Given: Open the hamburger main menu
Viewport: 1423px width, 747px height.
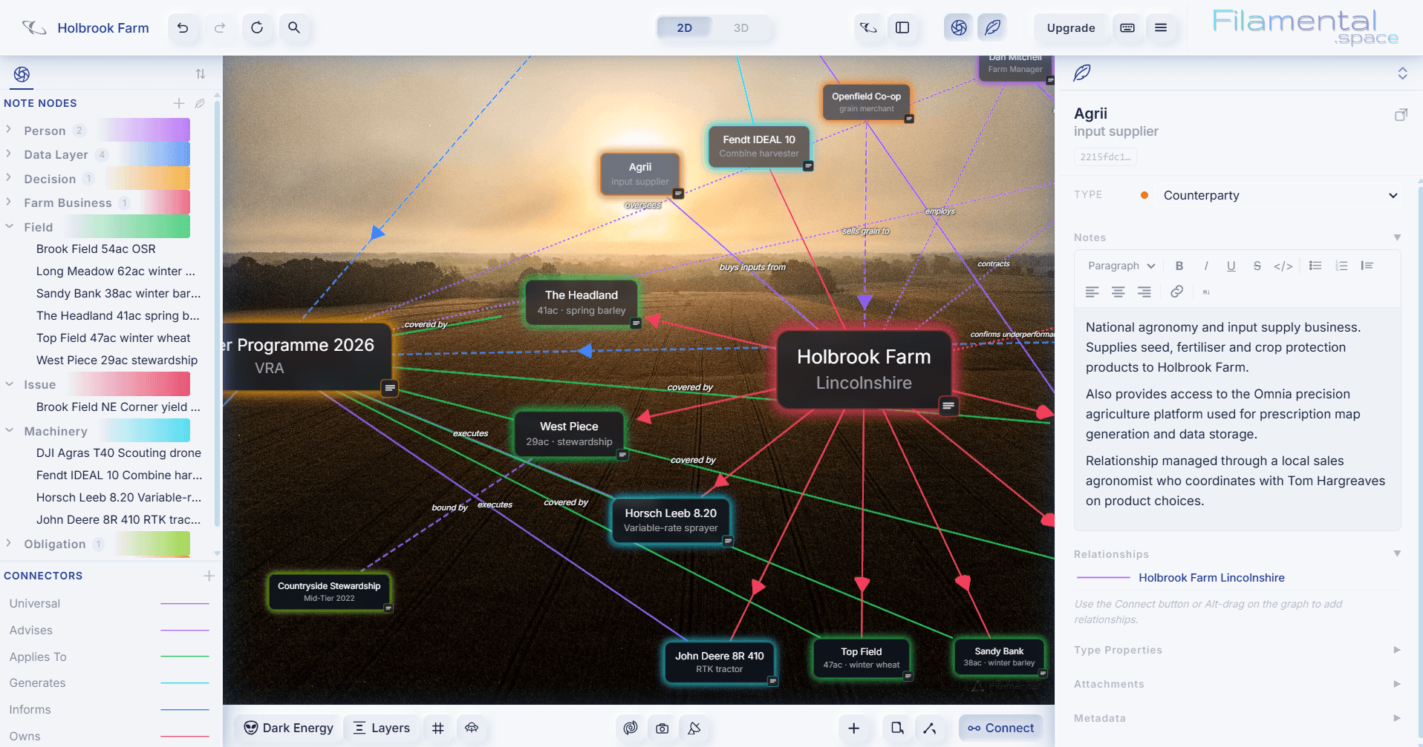Looking at the screenshot, I should coord(1161,28).
